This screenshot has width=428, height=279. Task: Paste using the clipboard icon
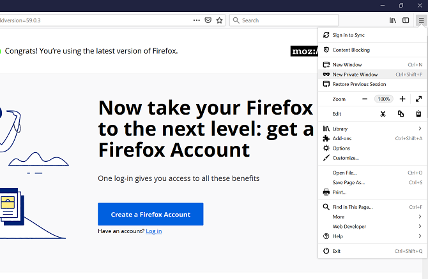point(418,114)
